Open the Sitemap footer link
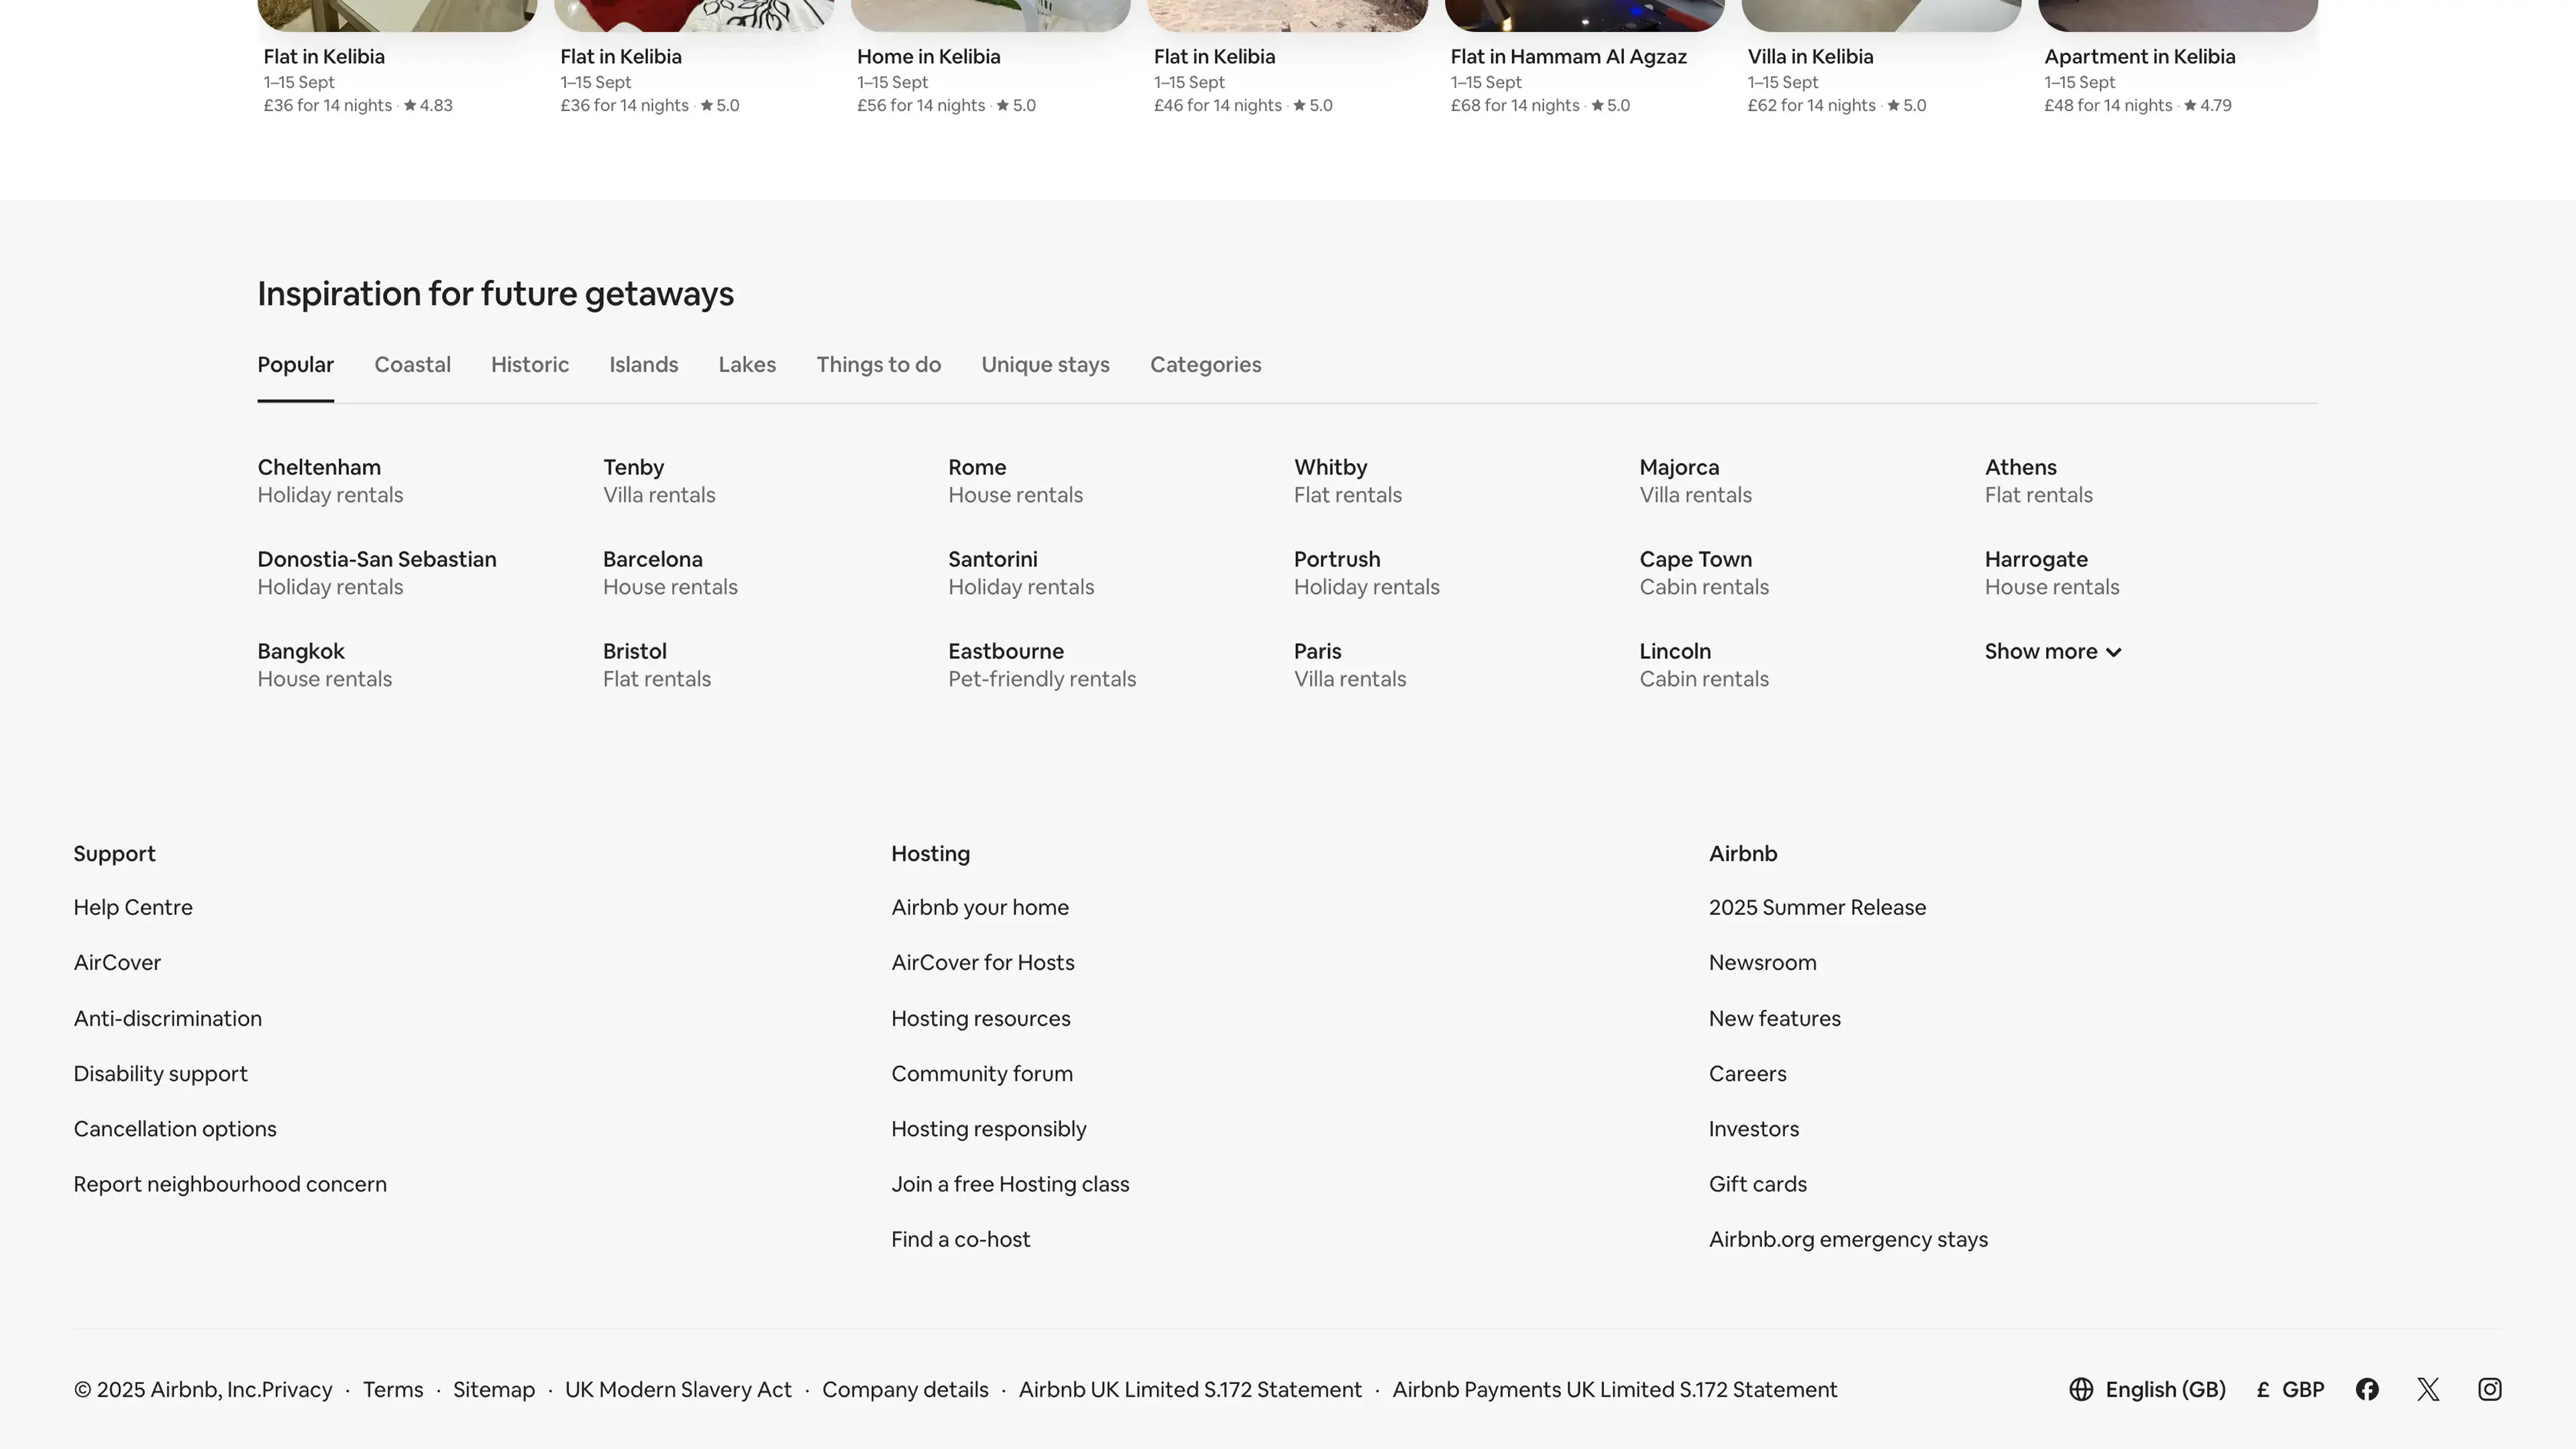Screen dimensions: 2576x1449 [493, 1390]
